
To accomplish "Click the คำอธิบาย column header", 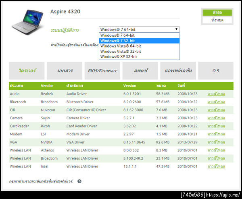I will click(x=75, y=85).
